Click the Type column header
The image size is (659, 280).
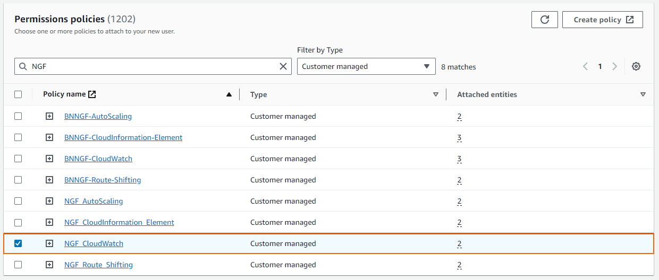click(258, 94)
